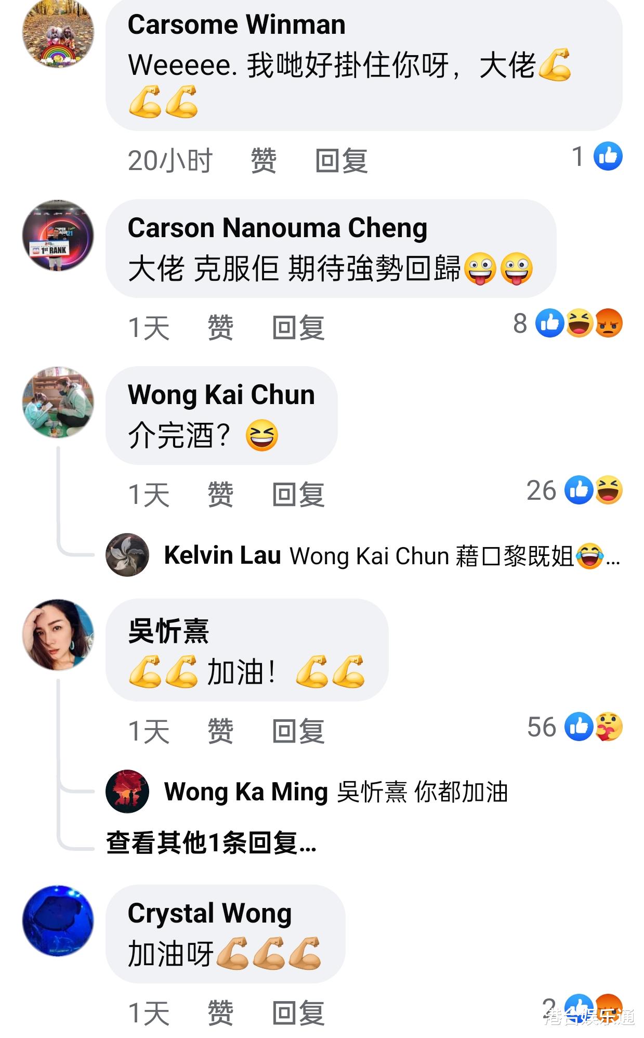Expand 查看其他1条回复 replies
644x1038 pixels.
[211, 842]
